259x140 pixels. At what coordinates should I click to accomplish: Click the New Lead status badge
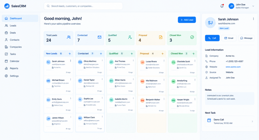tap(224, 28)
